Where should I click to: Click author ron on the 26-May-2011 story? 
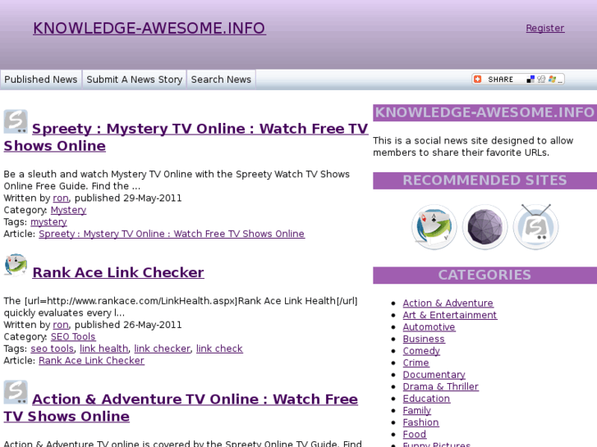[x=61, y=325]
